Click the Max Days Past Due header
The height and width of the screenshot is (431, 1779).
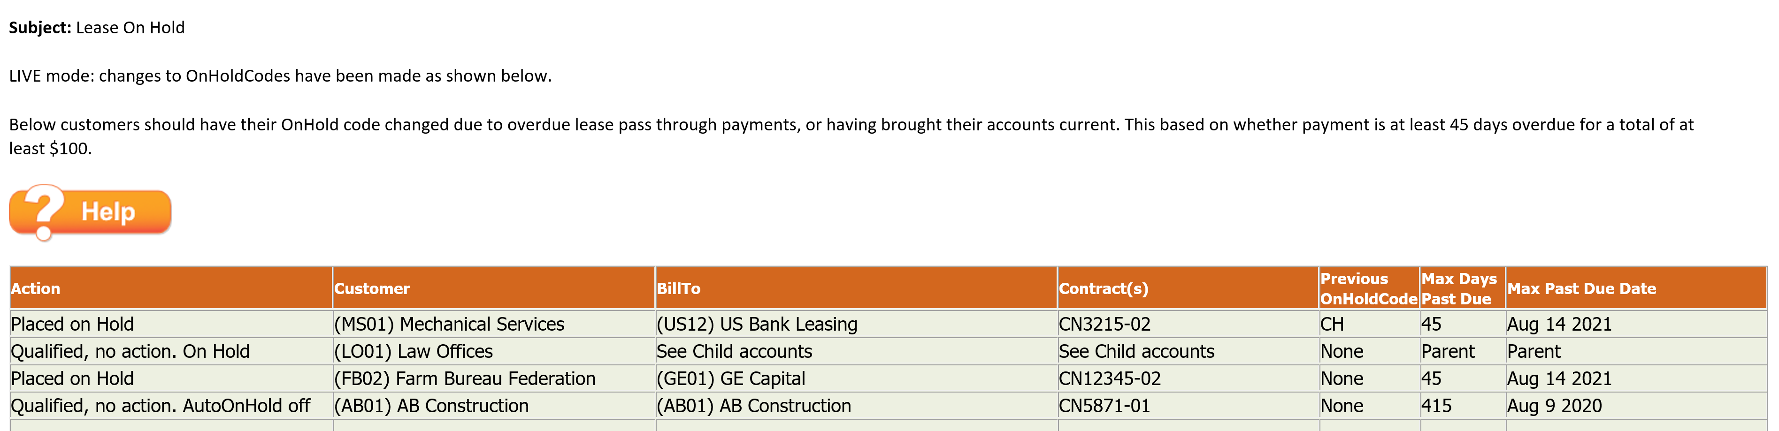click(1463, 288)
